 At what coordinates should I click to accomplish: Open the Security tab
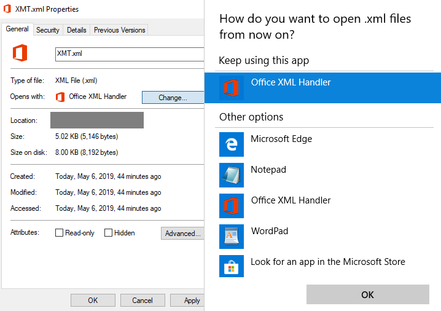(x=48, y=30)
